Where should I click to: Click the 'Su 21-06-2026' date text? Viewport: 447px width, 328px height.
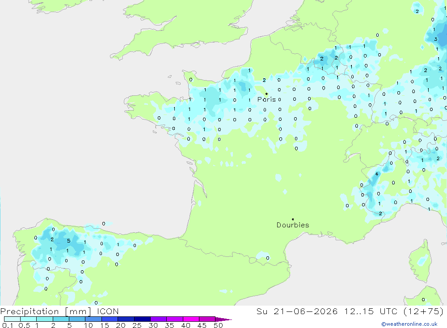click(297, 311)
